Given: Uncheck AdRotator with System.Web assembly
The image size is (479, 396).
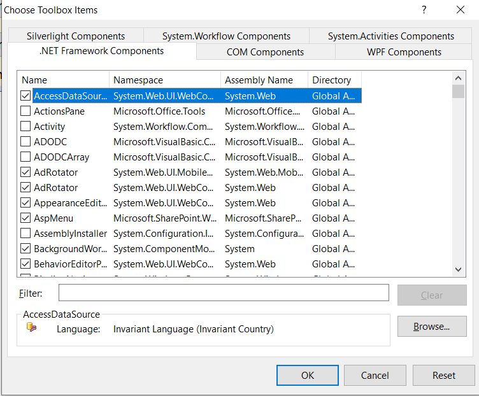Looking at the screenshot, I should (x=25, y=187).
